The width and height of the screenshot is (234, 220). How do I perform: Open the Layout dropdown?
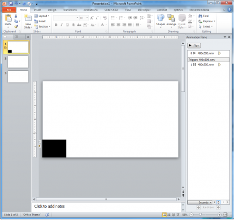[x=42, y=16]
